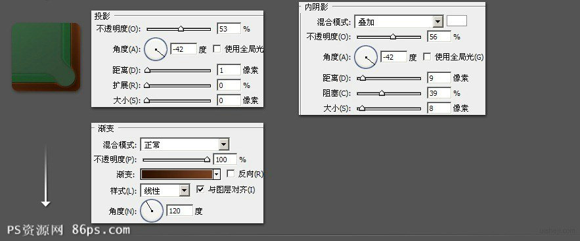
Task: Click the gradient opacity slider handle
Action: 207,160
